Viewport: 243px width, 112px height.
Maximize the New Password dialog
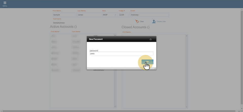[151, 39]
